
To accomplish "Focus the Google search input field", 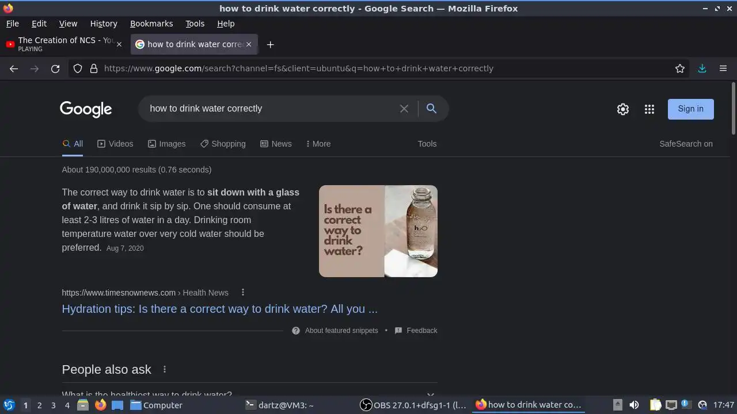I will (x=271, y=109).
